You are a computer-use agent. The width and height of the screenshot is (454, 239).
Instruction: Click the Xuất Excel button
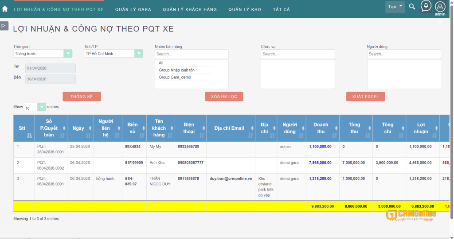click(365, 96)
